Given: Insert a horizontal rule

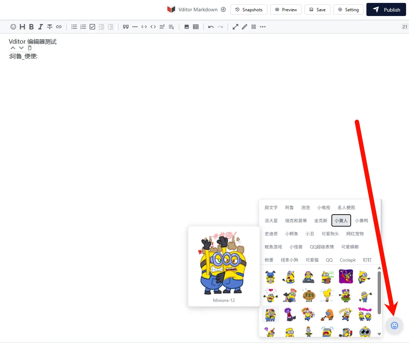Looking at the screenshot, I should tap(135, 27).
